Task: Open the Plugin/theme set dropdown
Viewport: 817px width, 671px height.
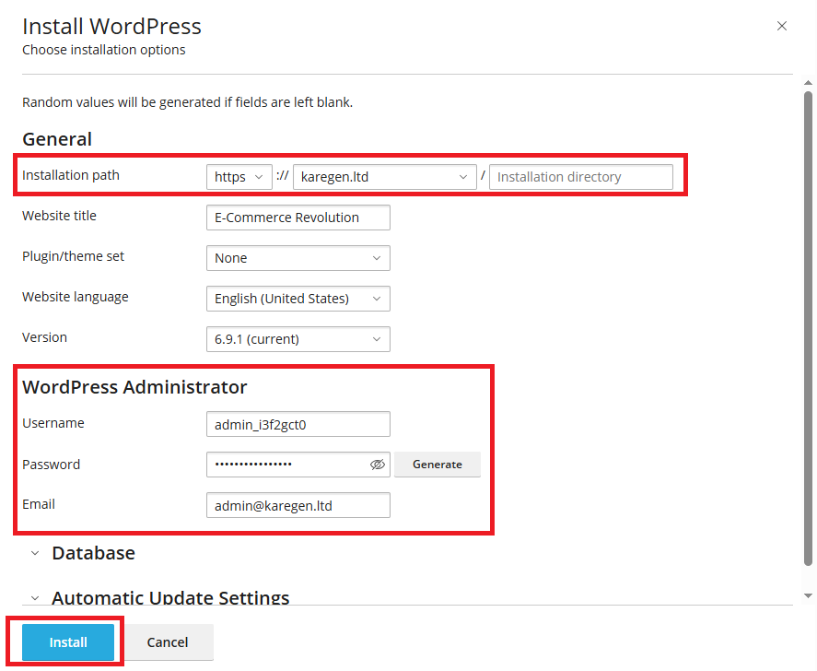Action: click(298, 258)
